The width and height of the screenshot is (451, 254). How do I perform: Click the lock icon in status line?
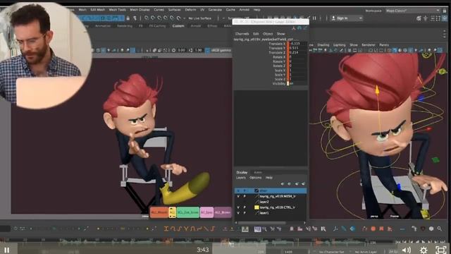128,18
